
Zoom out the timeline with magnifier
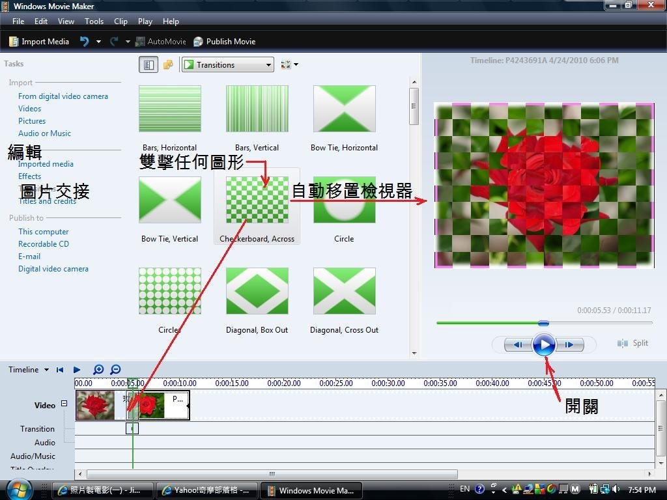pos(115,370)
